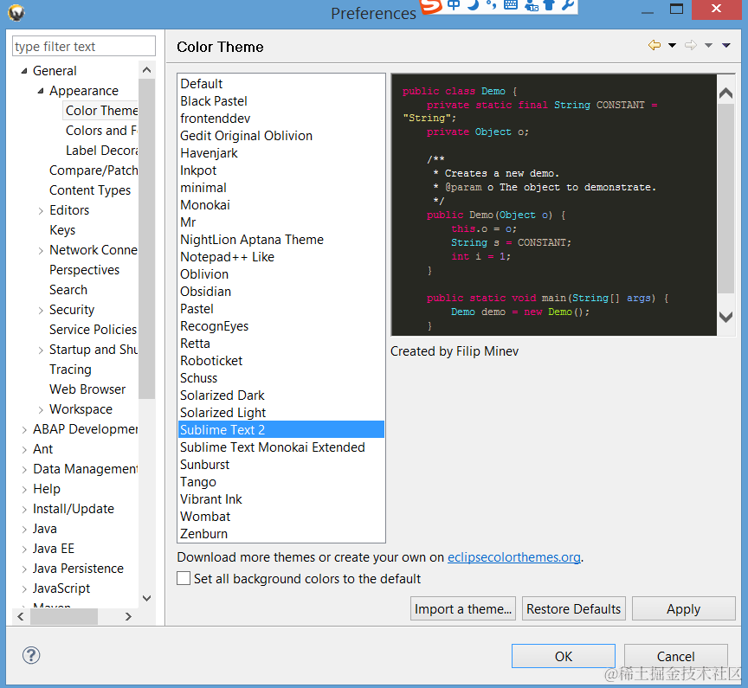Click the tree vertical scrollbar up arrow
The height and width of the screenshot is (688, 748).
click(147, 71)
